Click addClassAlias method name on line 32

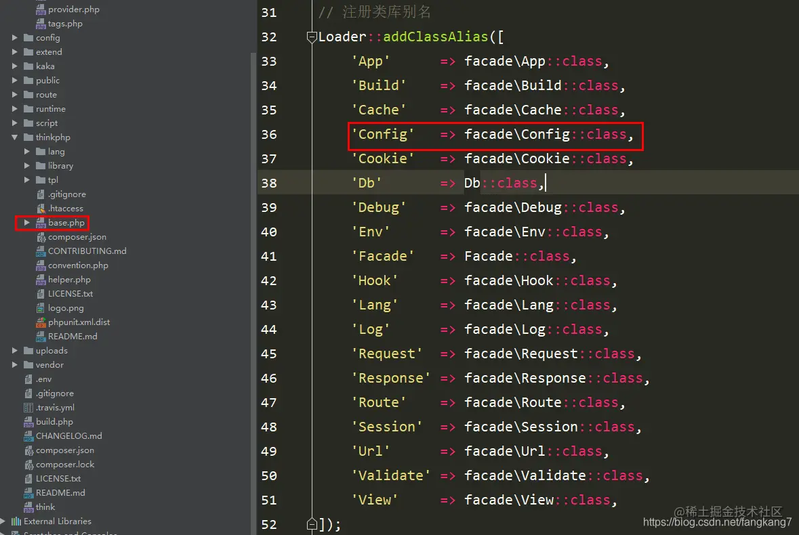tap(436, 37)
